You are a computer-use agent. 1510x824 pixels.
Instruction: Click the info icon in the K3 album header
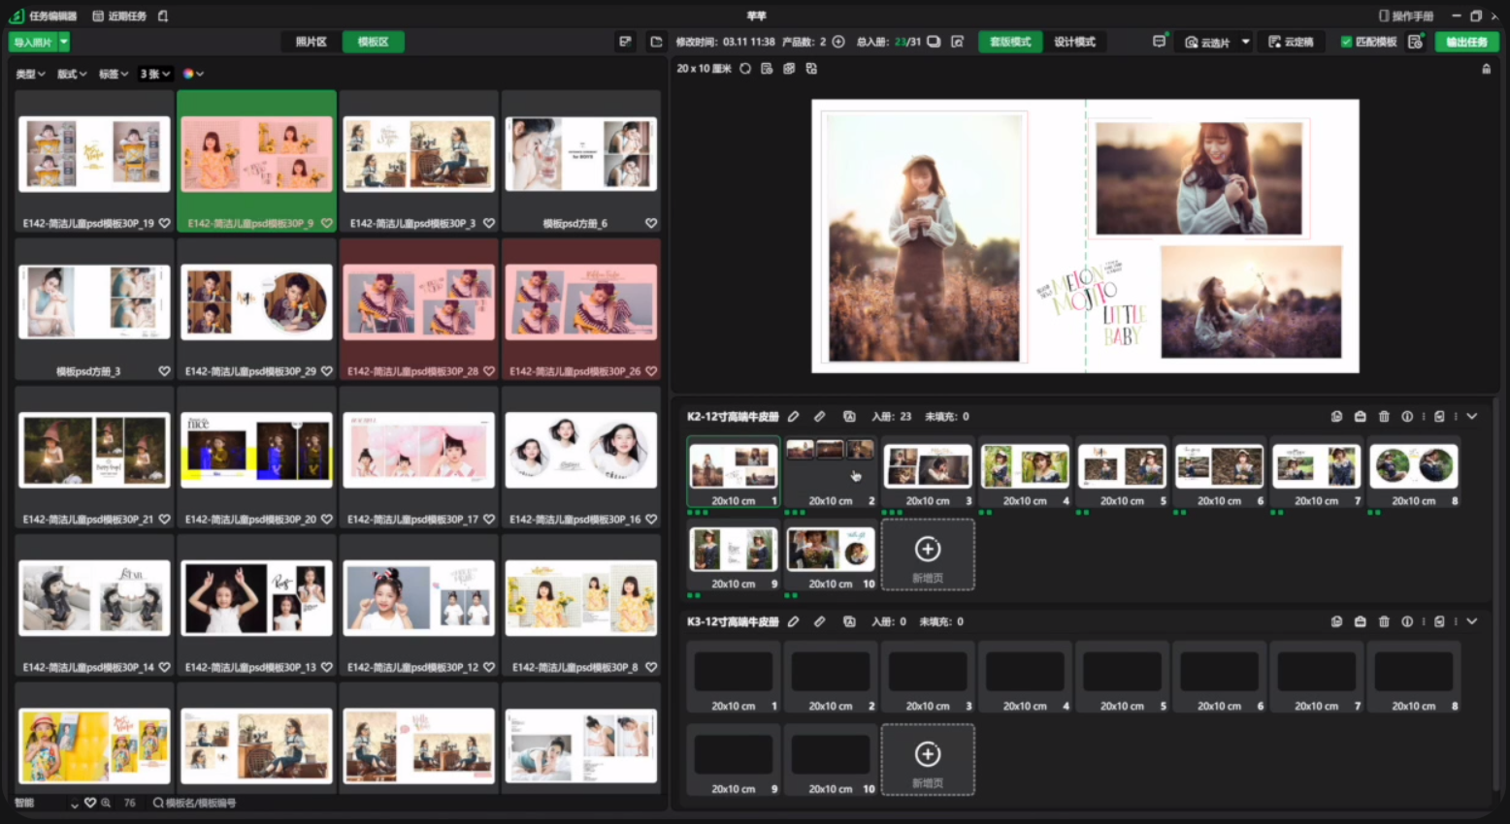1407,621
